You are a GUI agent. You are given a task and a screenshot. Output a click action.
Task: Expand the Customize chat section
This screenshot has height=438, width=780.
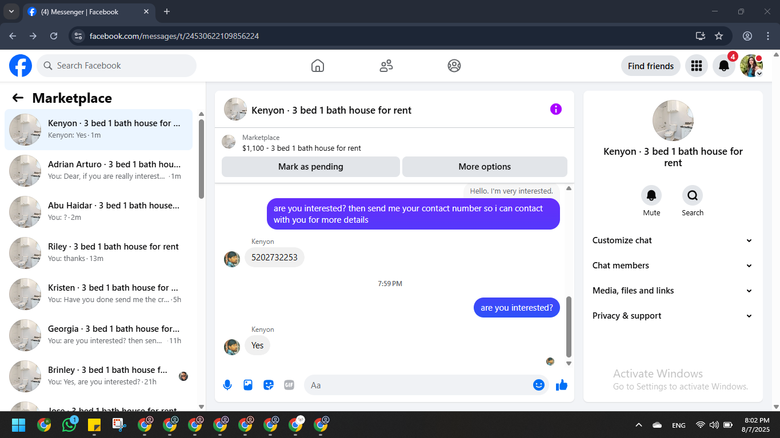coord(673,240)
